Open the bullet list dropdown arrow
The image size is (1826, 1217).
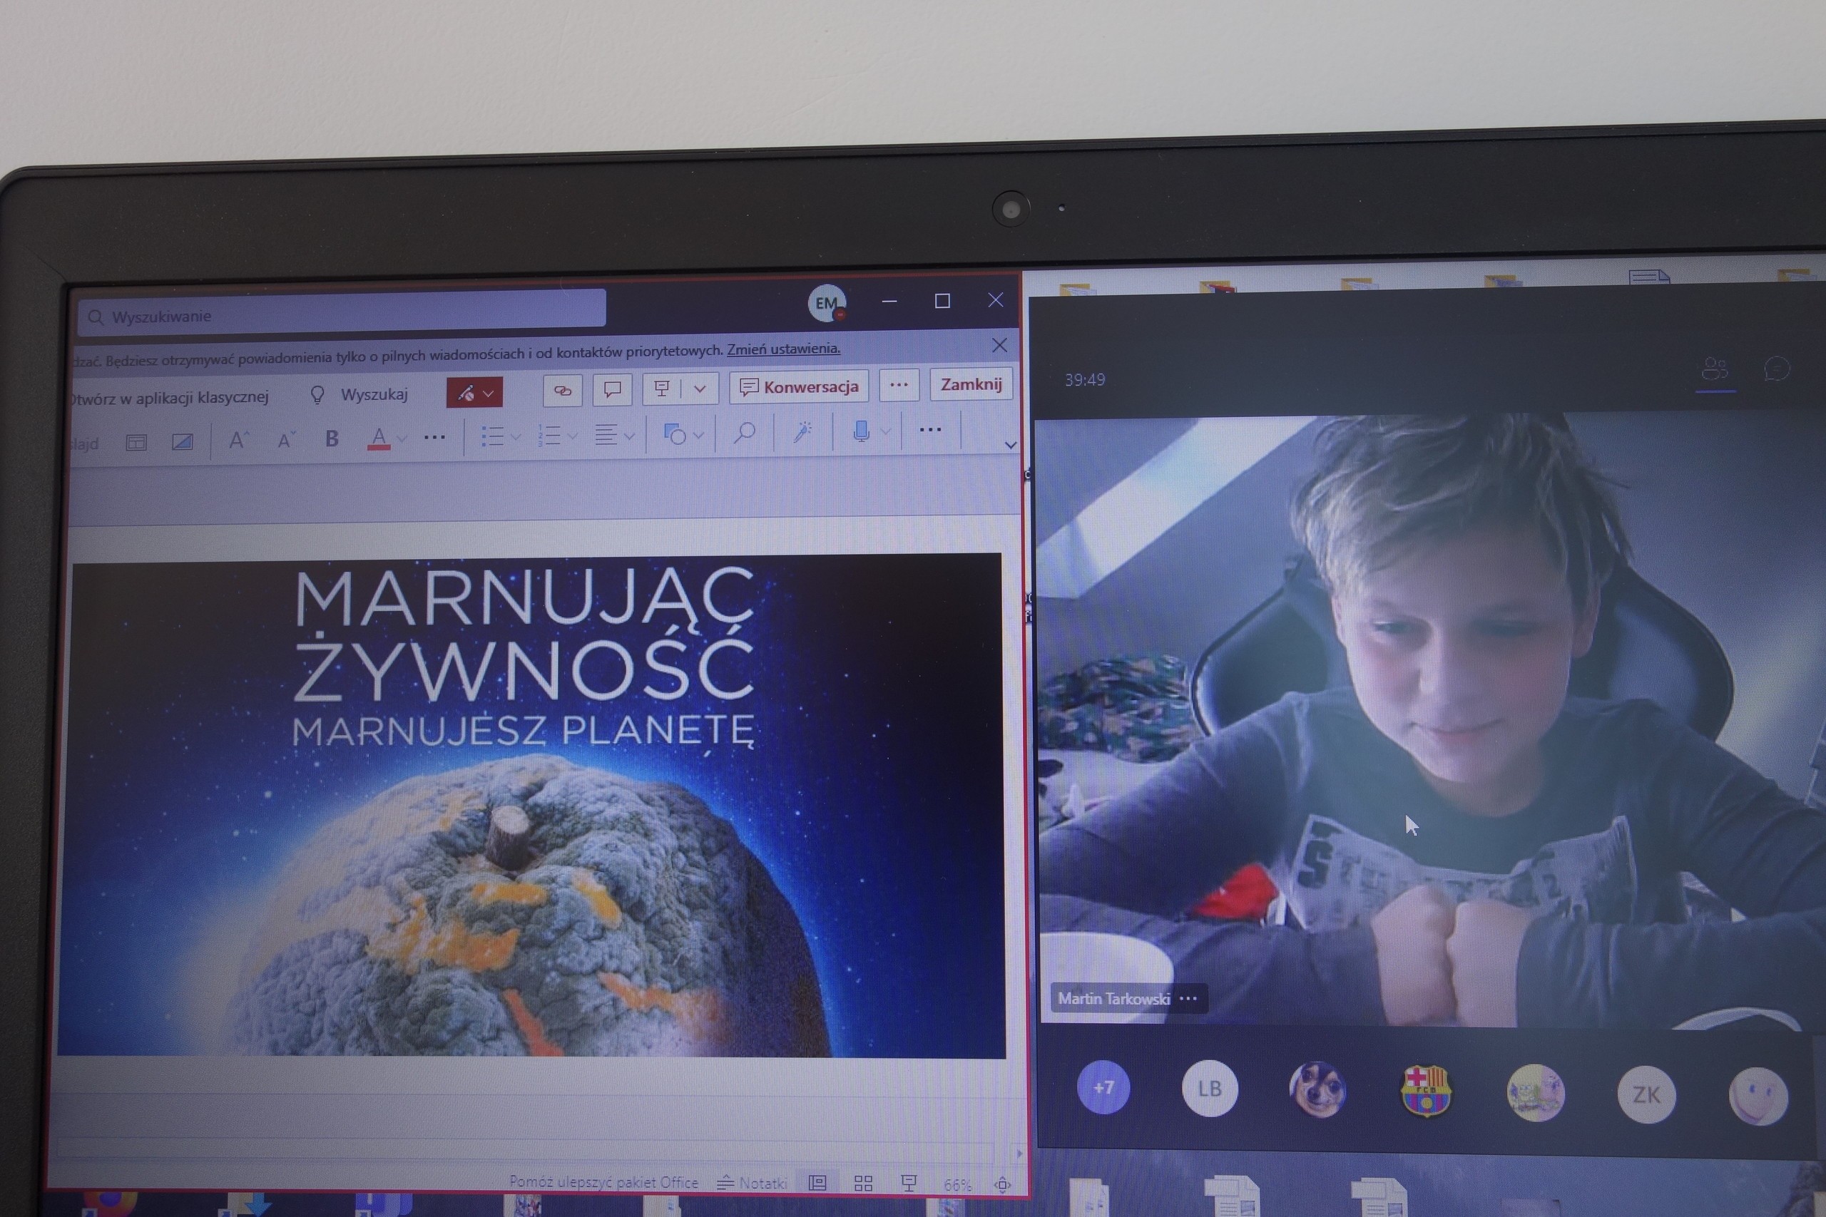(x=516, y=437)
